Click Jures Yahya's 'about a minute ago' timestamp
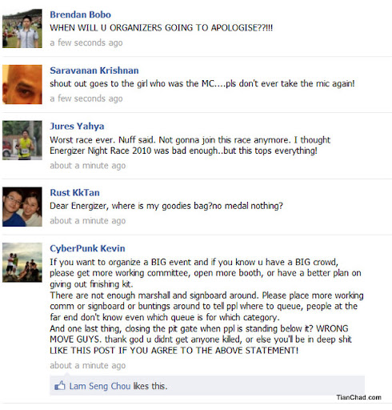 pyautogui.click(x=87, y=166)
